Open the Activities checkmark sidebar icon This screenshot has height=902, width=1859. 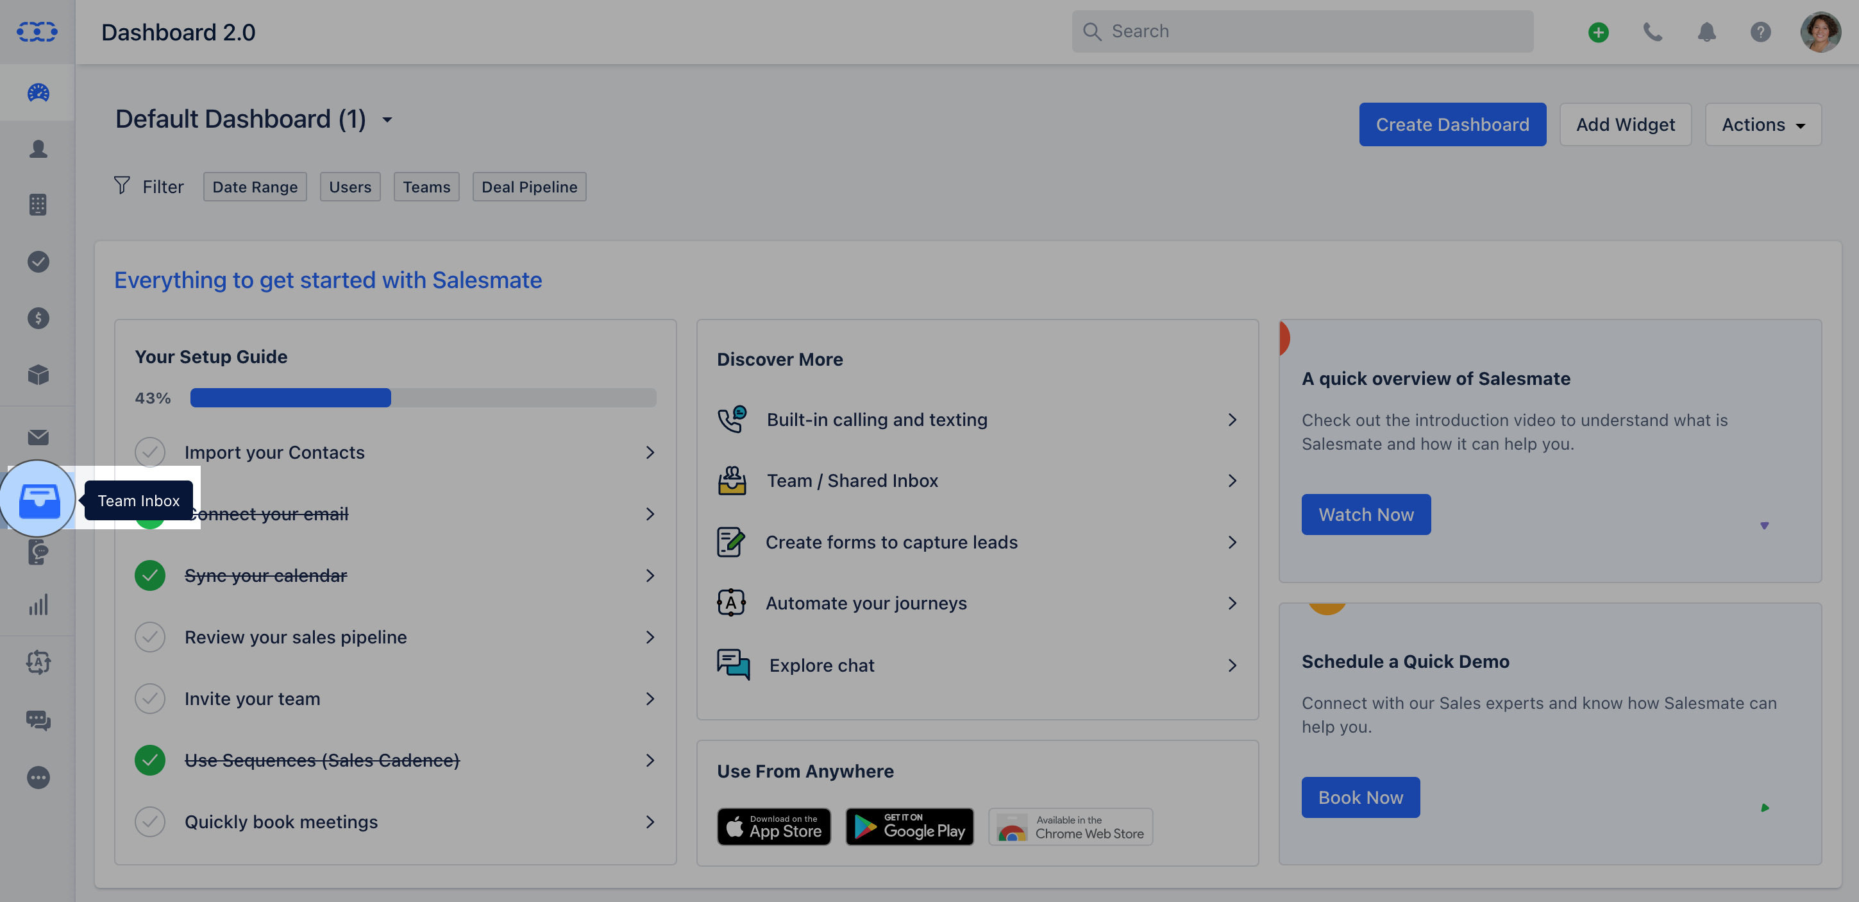pyautogui.click(x=38, y=262)
